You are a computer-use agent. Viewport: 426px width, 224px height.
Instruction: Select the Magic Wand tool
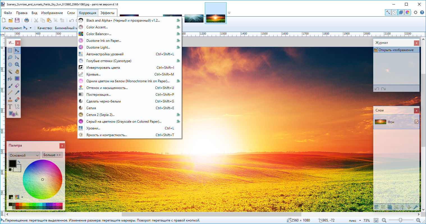(10, 72)
